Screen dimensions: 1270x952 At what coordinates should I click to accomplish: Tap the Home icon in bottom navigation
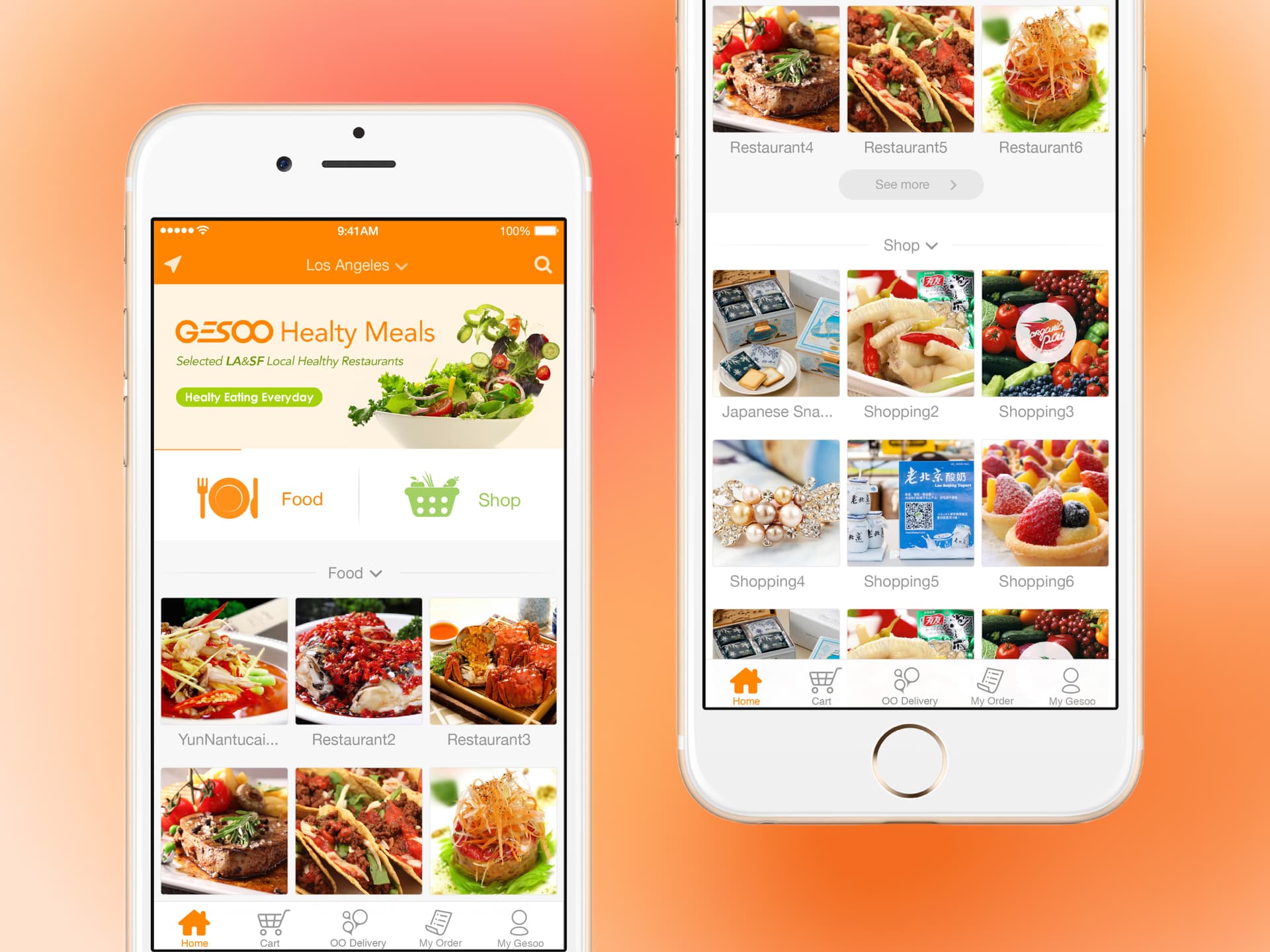pos(200,920)
